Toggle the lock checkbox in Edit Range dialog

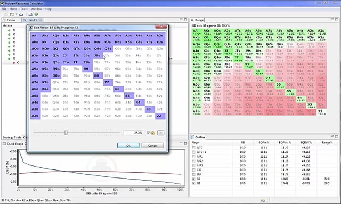(x=149, y=133)
